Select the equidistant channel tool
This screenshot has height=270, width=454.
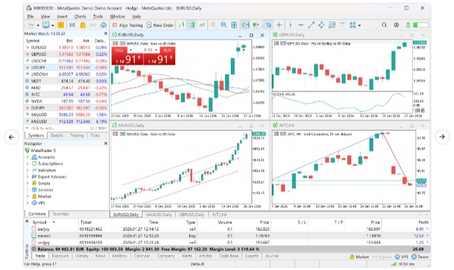click(x=322, y=25)
